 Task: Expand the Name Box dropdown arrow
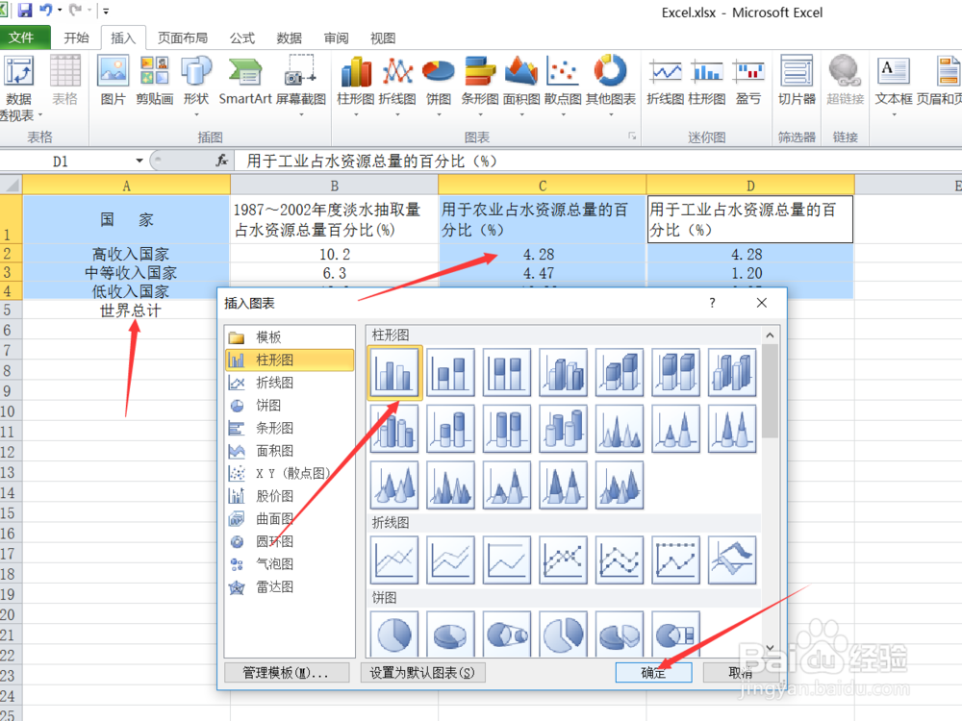pos(139,162)
